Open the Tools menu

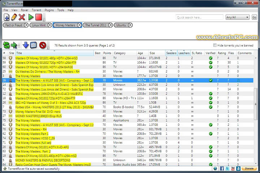(61, 10)
